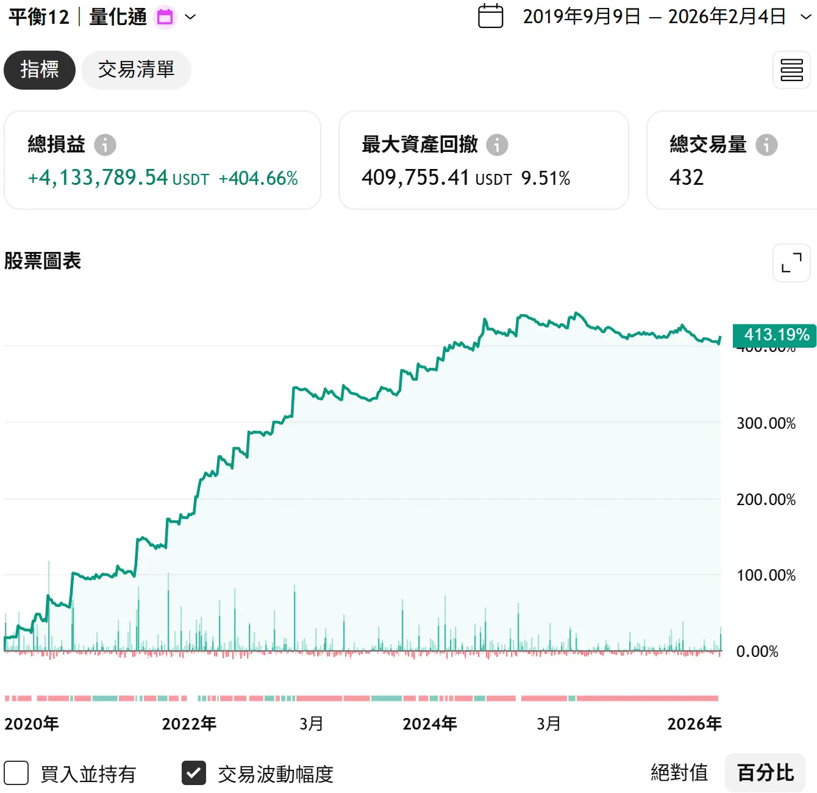The image size is (817, 793).
Task: Expand the chart to fullscreen
Action: pyautogui.click(x=791, y=263)
